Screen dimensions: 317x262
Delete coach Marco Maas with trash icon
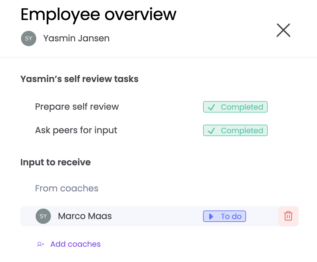(288, 216)
